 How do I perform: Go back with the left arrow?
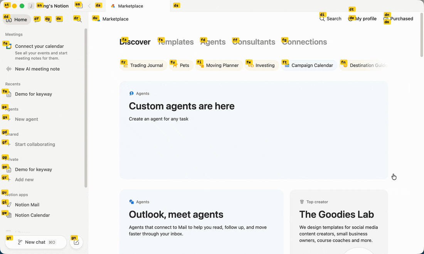click(x=89, y=6)
